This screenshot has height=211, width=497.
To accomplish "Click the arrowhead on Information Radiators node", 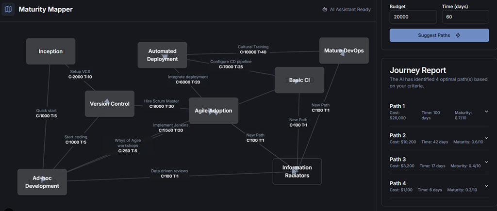I will pyautogui.click(x=294, y=170).
